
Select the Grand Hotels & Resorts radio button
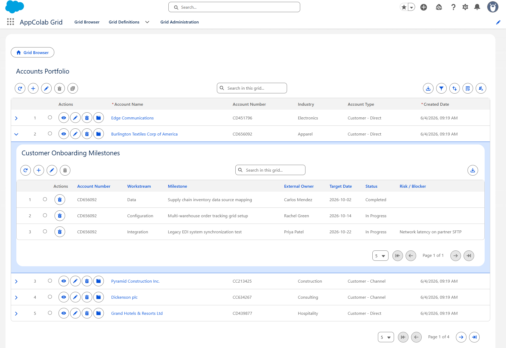[x=50, y=313]
